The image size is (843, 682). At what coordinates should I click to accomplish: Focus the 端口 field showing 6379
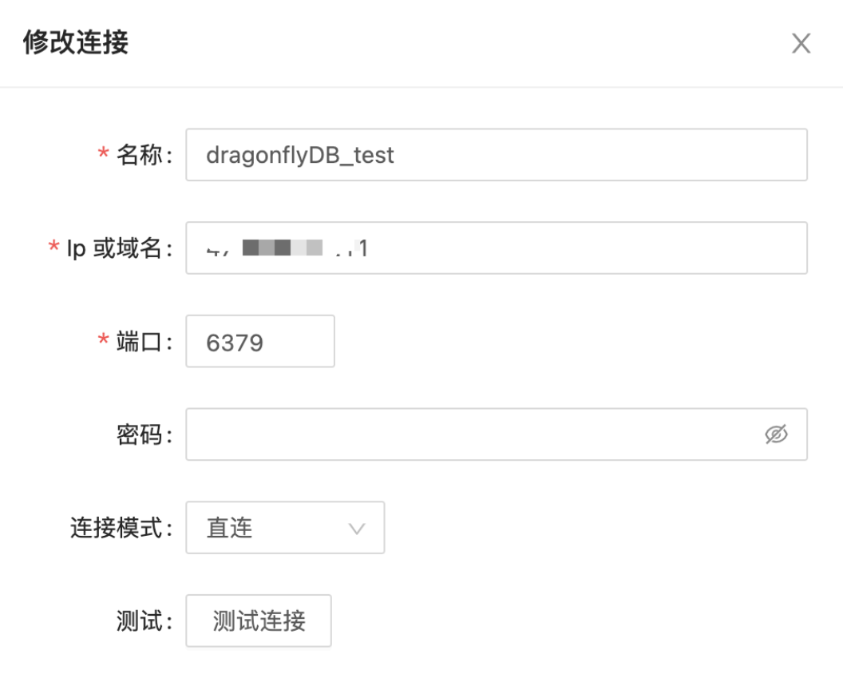(x=259, y=342)
